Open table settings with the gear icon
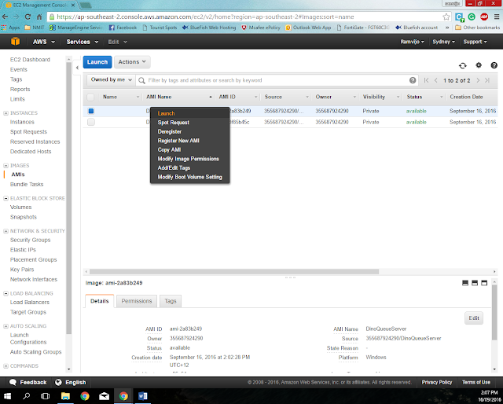Image resolution: width=503 pixels, height=404 pixels. (x=479, y=65)
